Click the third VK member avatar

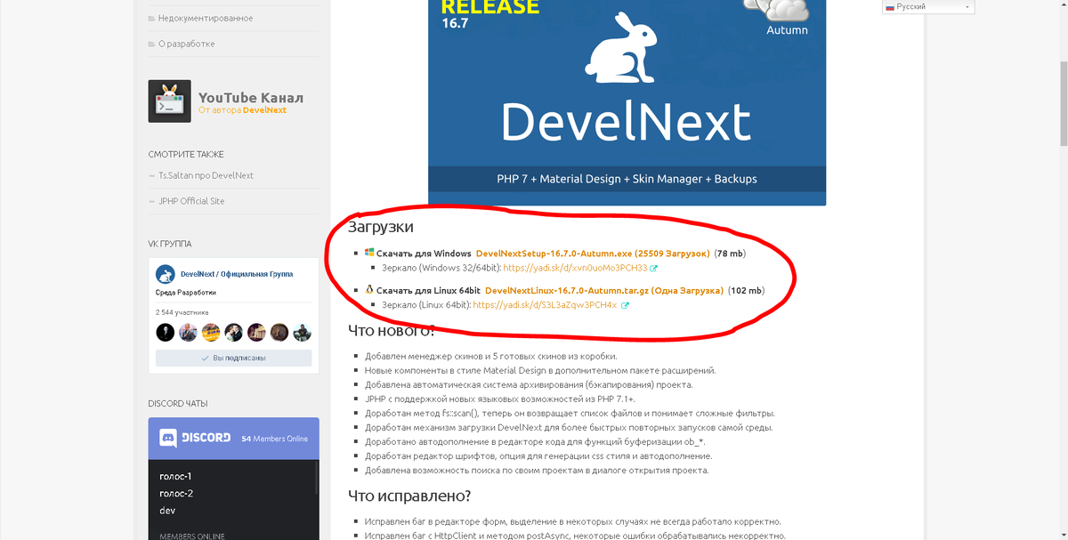tap(211, 333)
